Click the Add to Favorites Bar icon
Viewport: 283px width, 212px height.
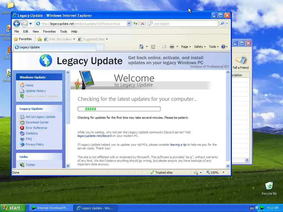pyautogui.click(x=40, y=39)
